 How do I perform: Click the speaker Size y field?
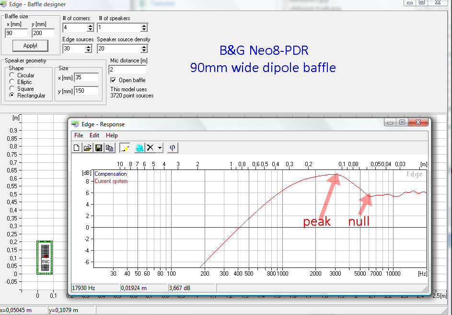tap(86, 91)
